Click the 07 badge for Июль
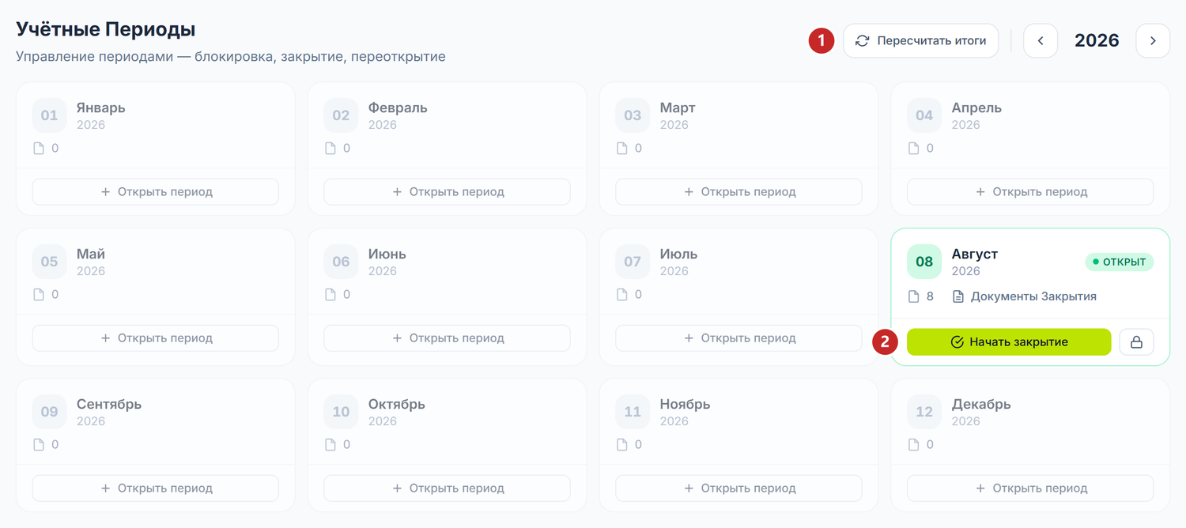Image resolution: width=1186 pixels, height=528 pixels. [x=633, y=262]
